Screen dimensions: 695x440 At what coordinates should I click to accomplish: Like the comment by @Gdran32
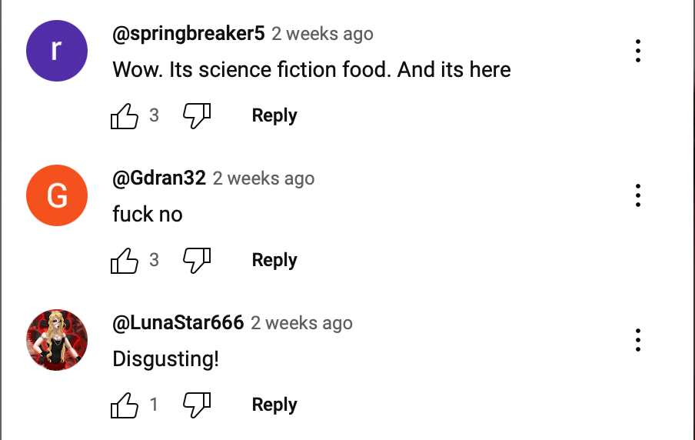pos(125,260)
